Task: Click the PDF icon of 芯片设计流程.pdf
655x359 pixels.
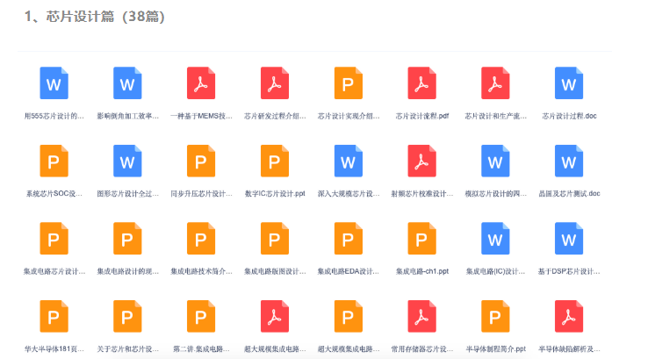Action: (422, 83)
